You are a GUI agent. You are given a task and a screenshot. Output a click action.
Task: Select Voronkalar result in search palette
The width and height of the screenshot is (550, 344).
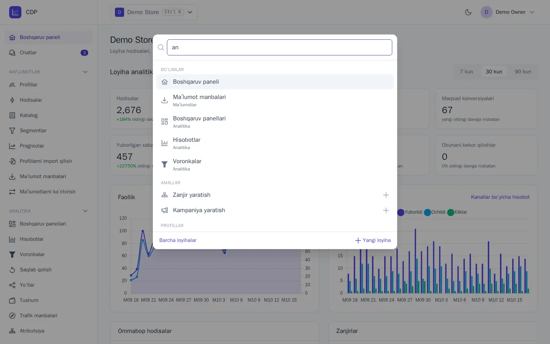275,164
